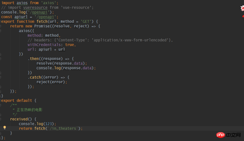244x141 pixels.
Task: Collapse the axios({ options object
Action: (x=1, y=31)
